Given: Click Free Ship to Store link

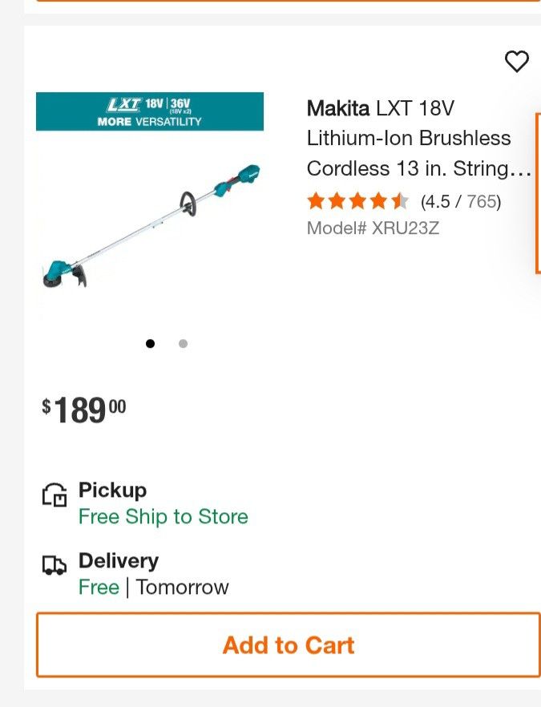Looking at the screenshot, I should pyautogui.click(x=164, y=517).
